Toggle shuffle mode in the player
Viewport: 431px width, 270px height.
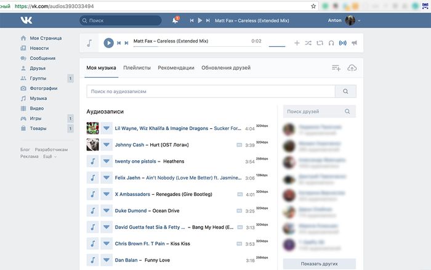(x=308, y=43)
